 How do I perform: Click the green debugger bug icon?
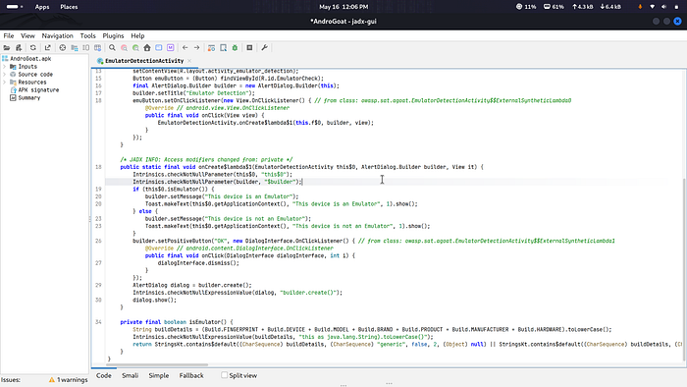pos(235,48)
